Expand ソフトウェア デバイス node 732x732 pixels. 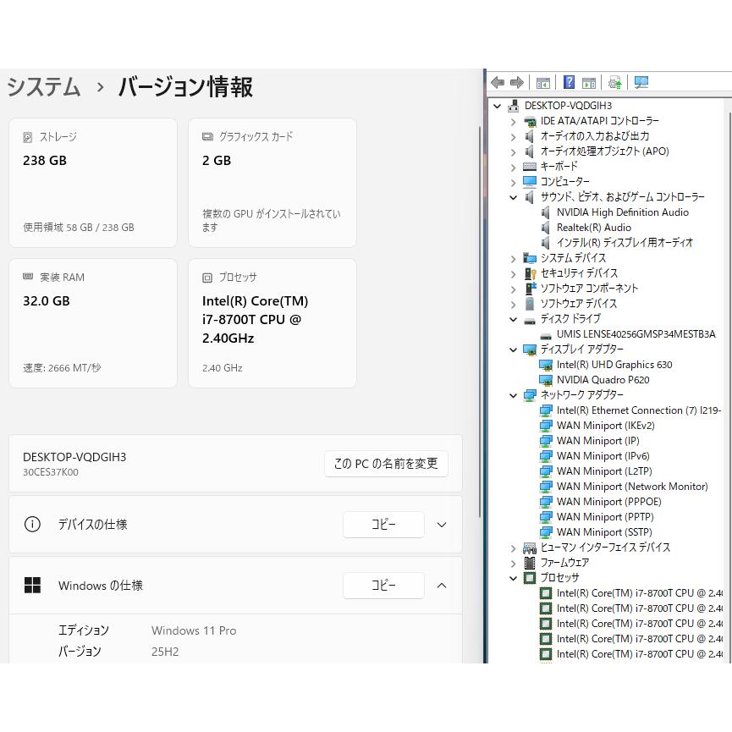point(514,305)
